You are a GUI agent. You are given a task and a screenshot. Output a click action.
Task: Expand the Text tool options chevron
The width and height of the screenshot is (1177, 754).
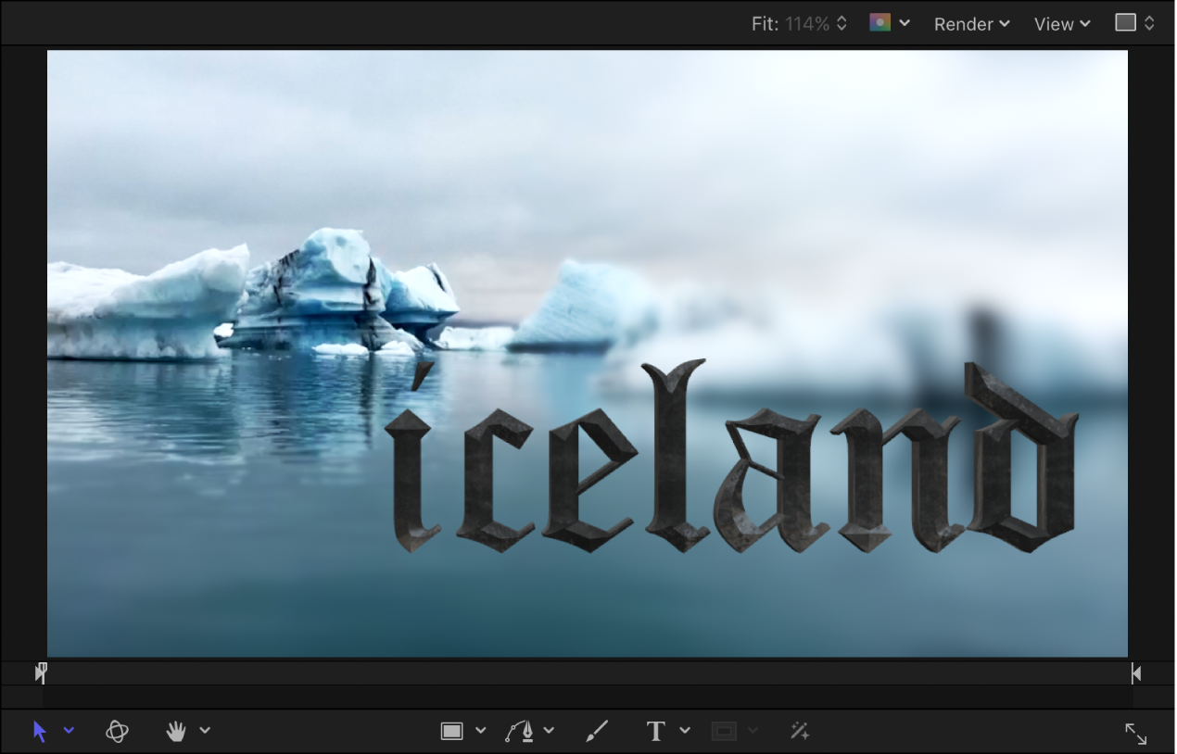click(x=683, y=731)
